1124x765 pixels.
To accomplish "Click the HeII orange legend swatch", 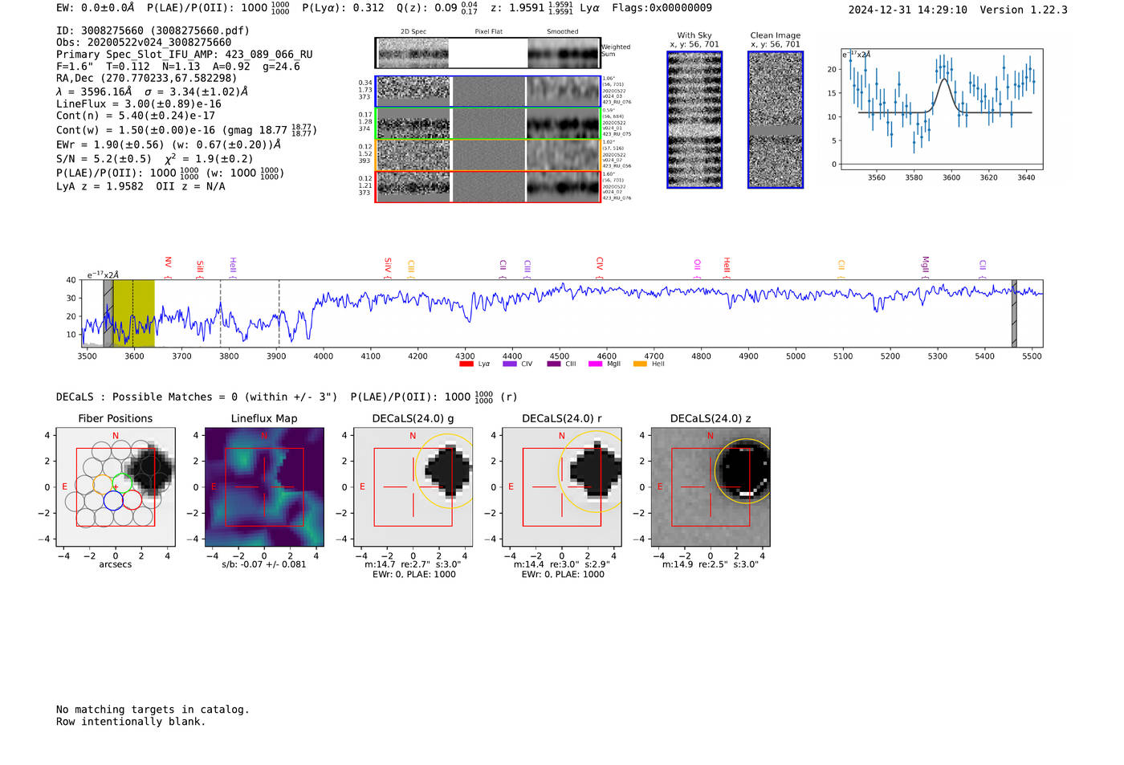I will coord(640,364).
